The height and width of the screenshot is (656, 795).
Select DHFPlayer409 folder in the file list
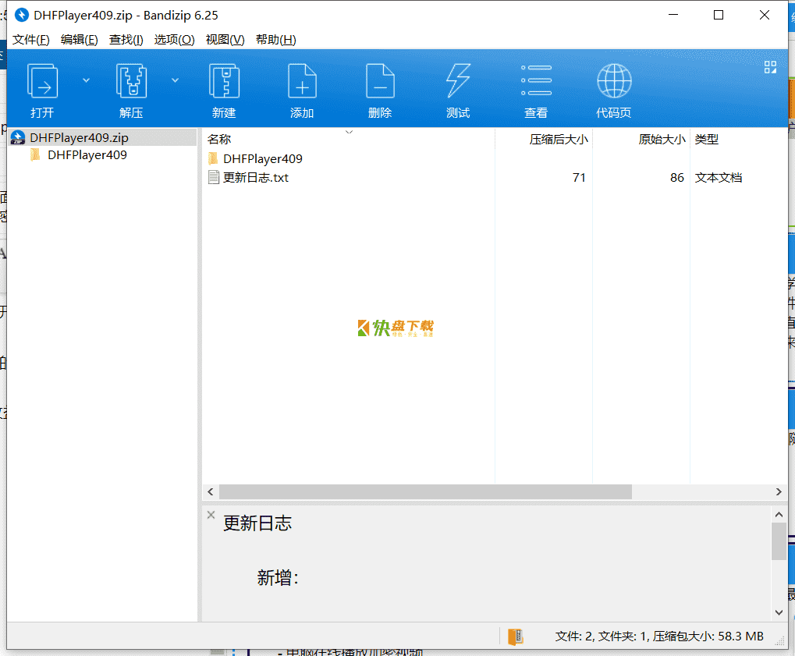pos(263,158)
